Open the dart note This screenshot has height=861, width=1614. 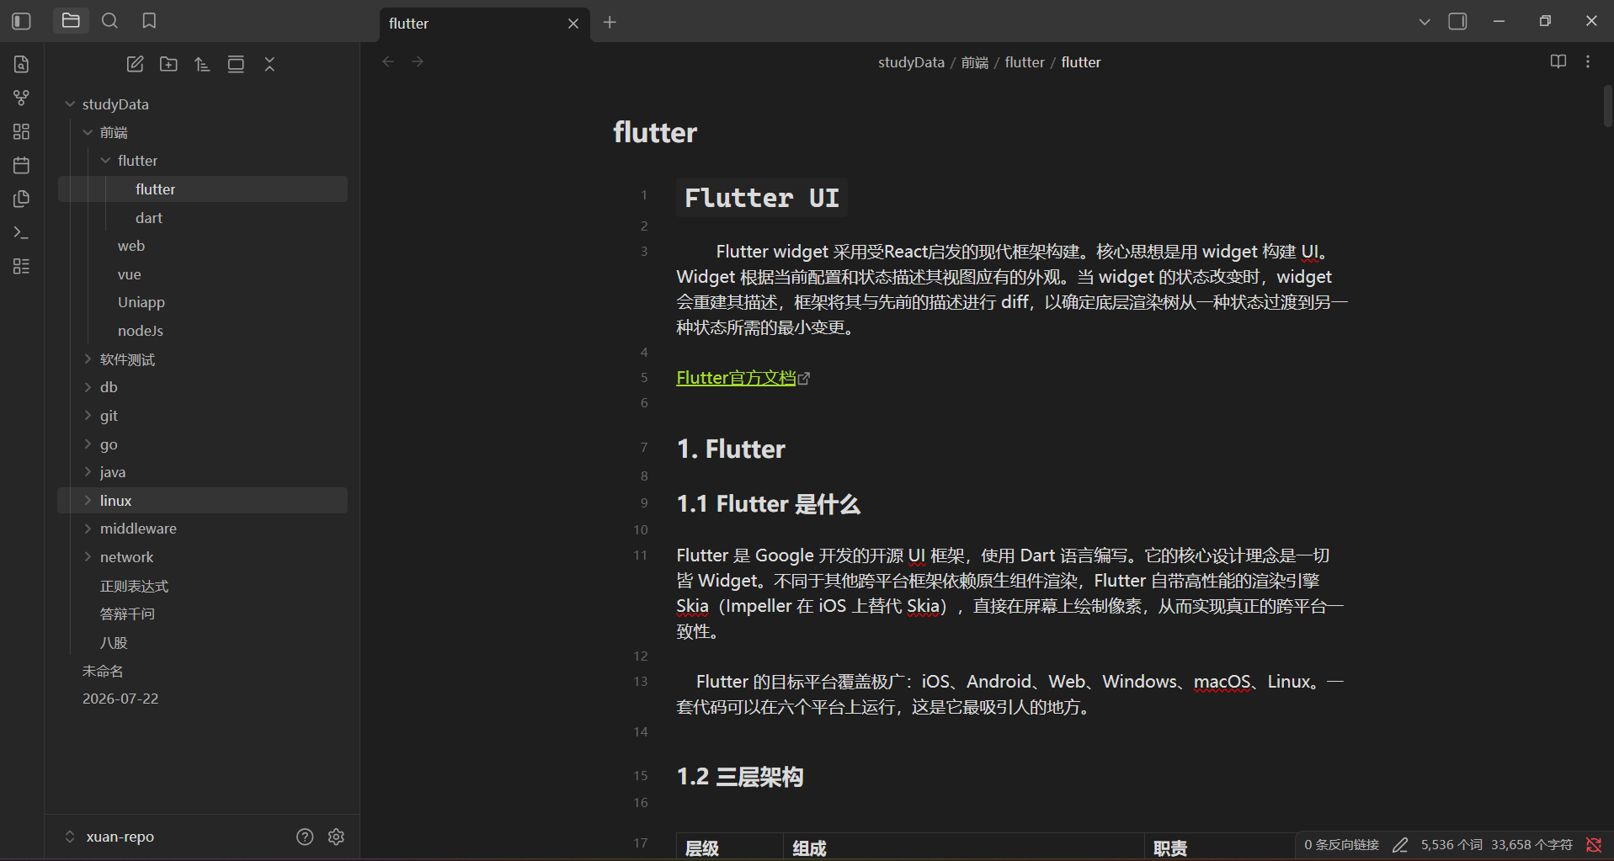point(203,218)
